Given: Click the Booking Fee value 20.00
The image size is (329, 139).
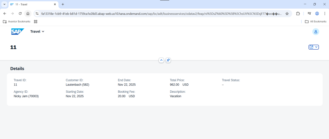Looking at the screenshot, I should click(x=122, y=96).
